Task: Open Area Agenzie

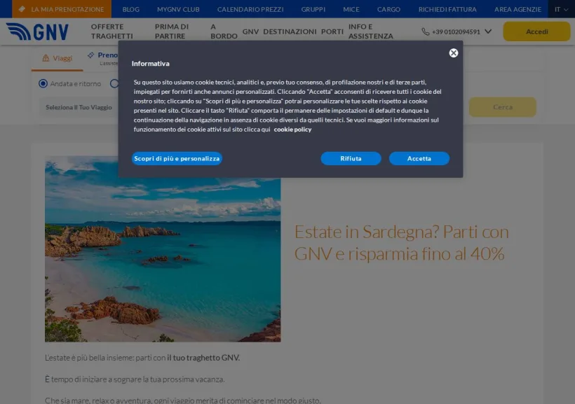Action: click(x=517, y=10)
